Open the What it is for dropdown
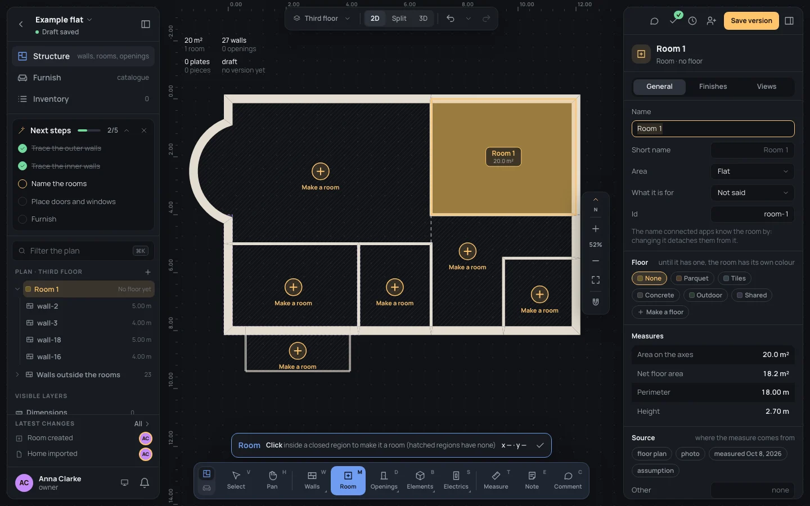The image size is (810, 506). (753, 193)
